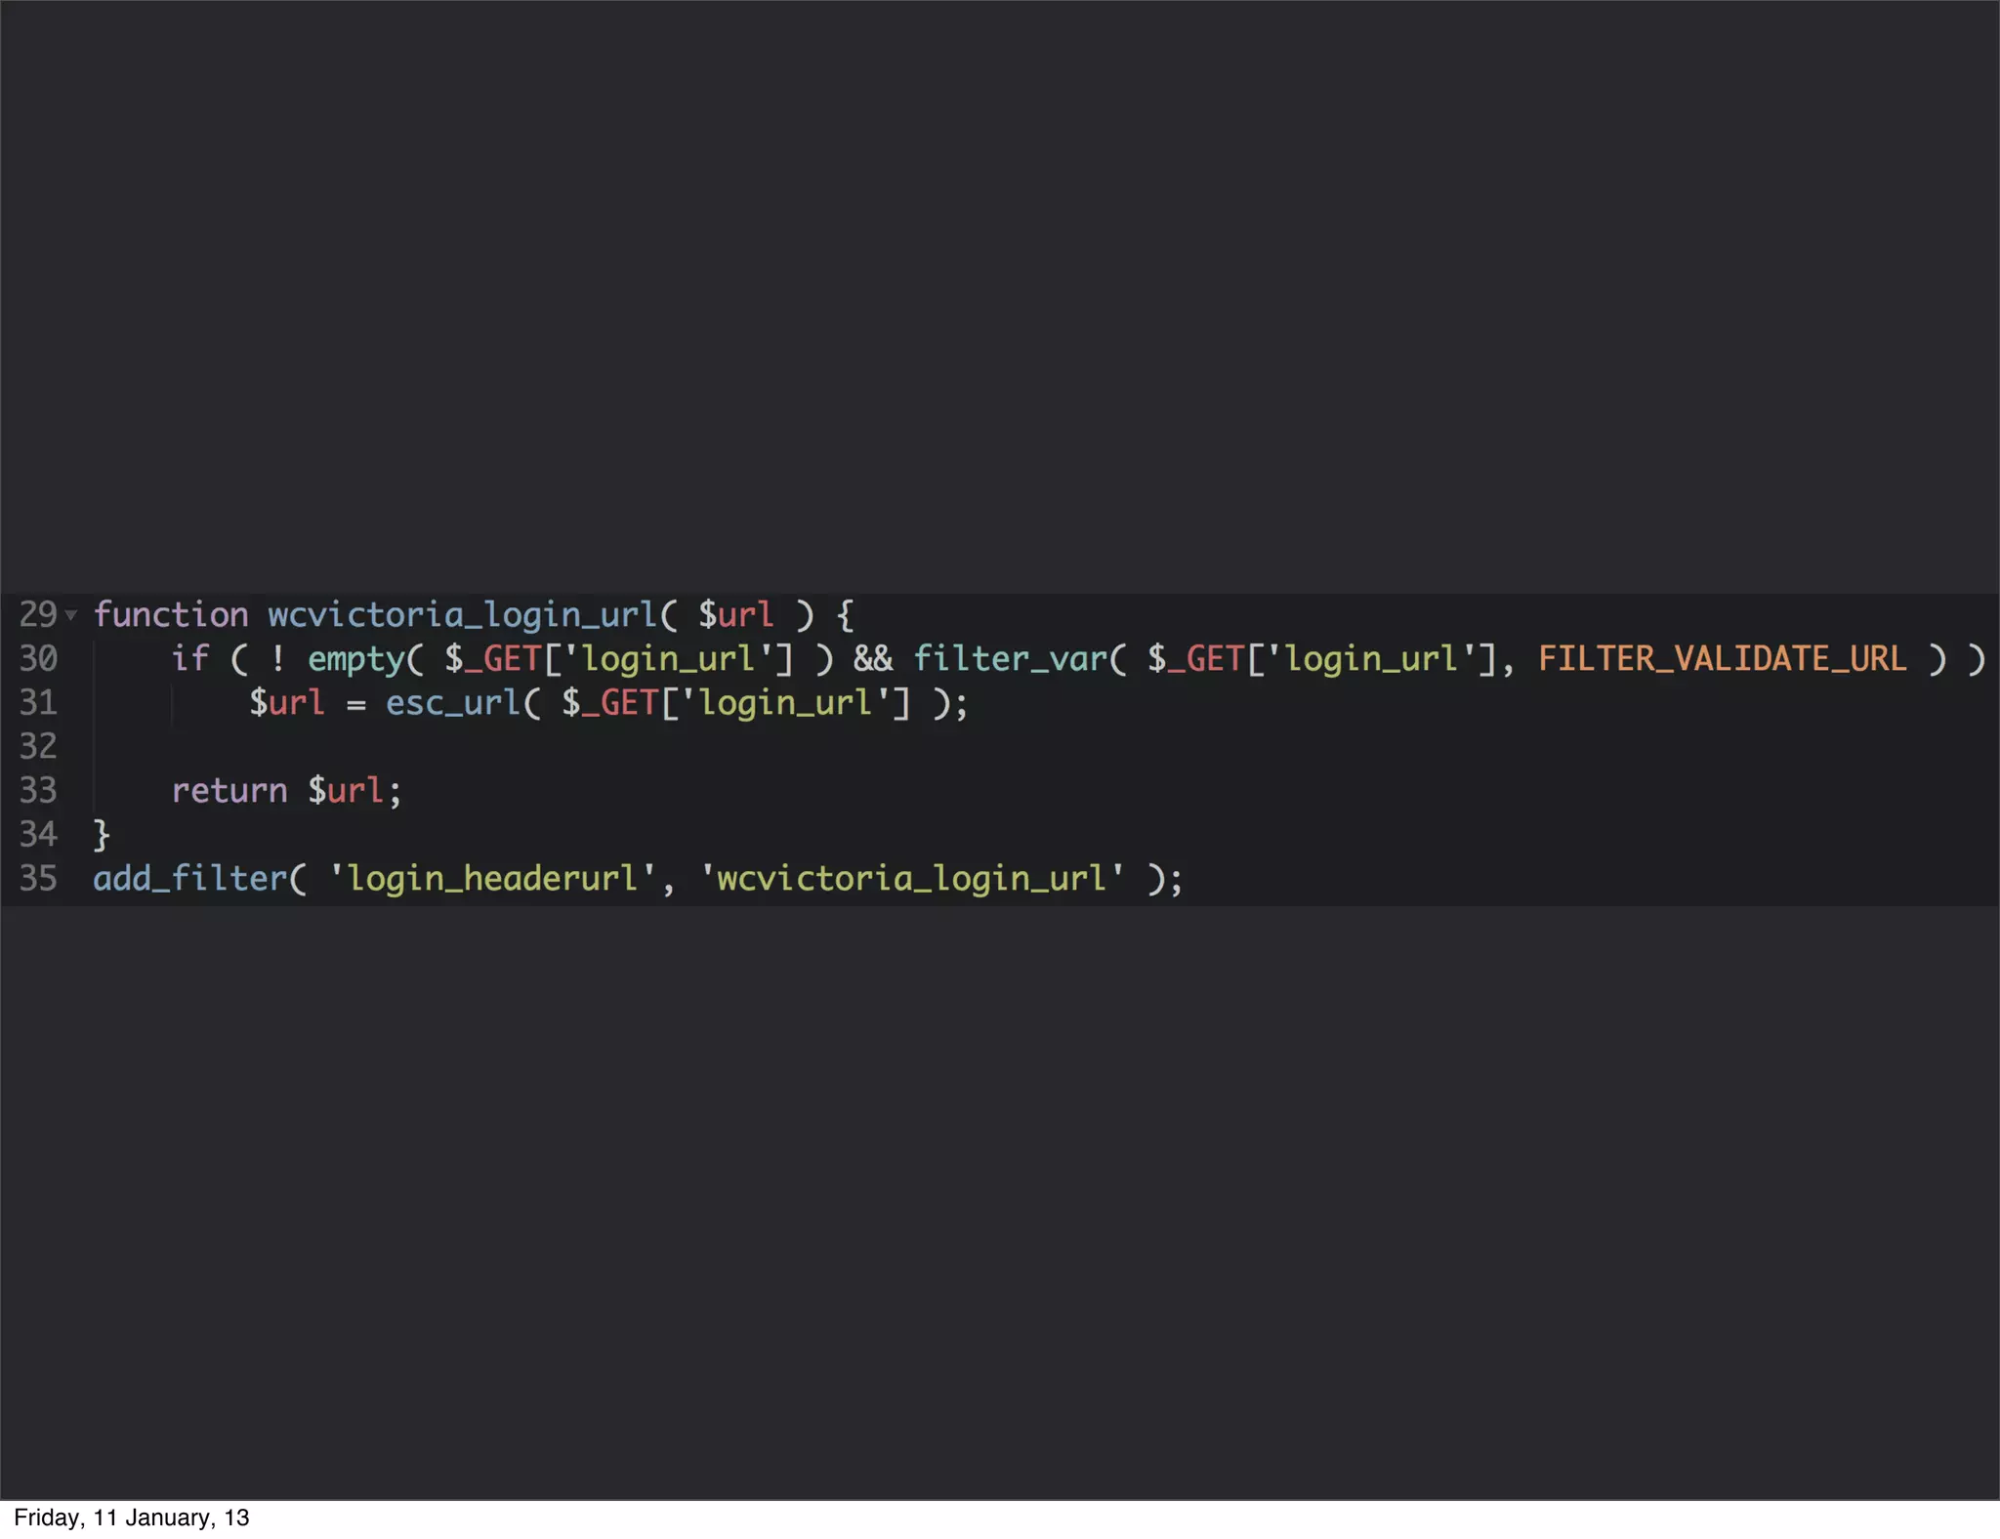
Task: Click line number 30 in the gutter
Action: (38, 658)
